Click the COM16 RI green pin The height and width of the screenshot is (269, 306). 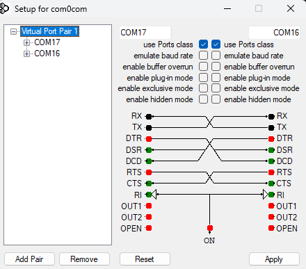pyautogui.click(x=271, y=195)
